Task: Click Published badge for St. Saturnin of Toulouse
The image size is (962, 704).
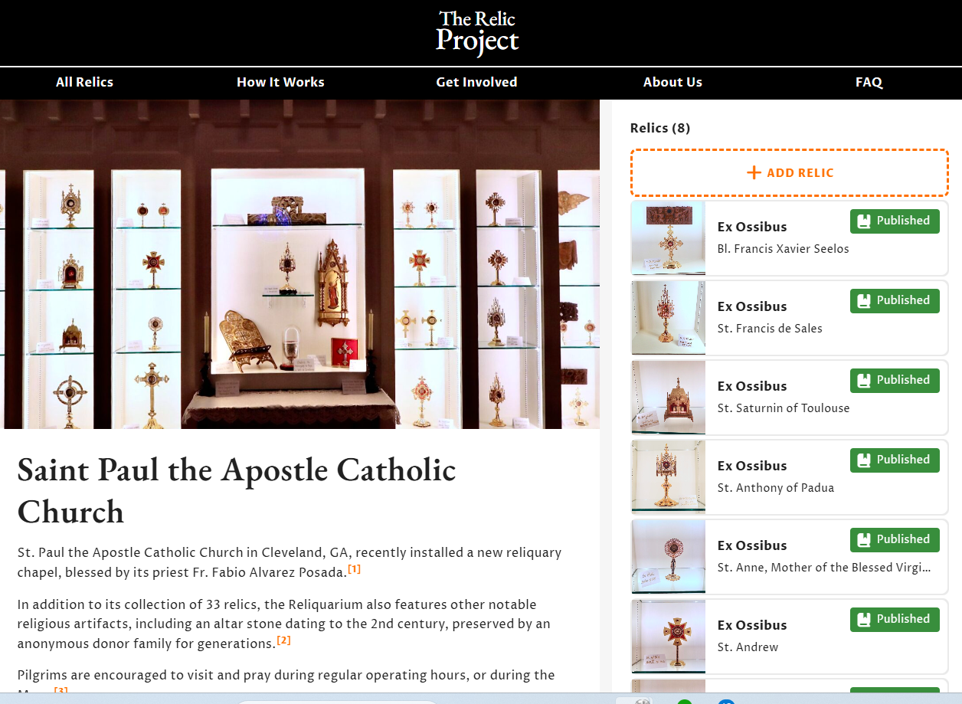Action: coord(894,381)
